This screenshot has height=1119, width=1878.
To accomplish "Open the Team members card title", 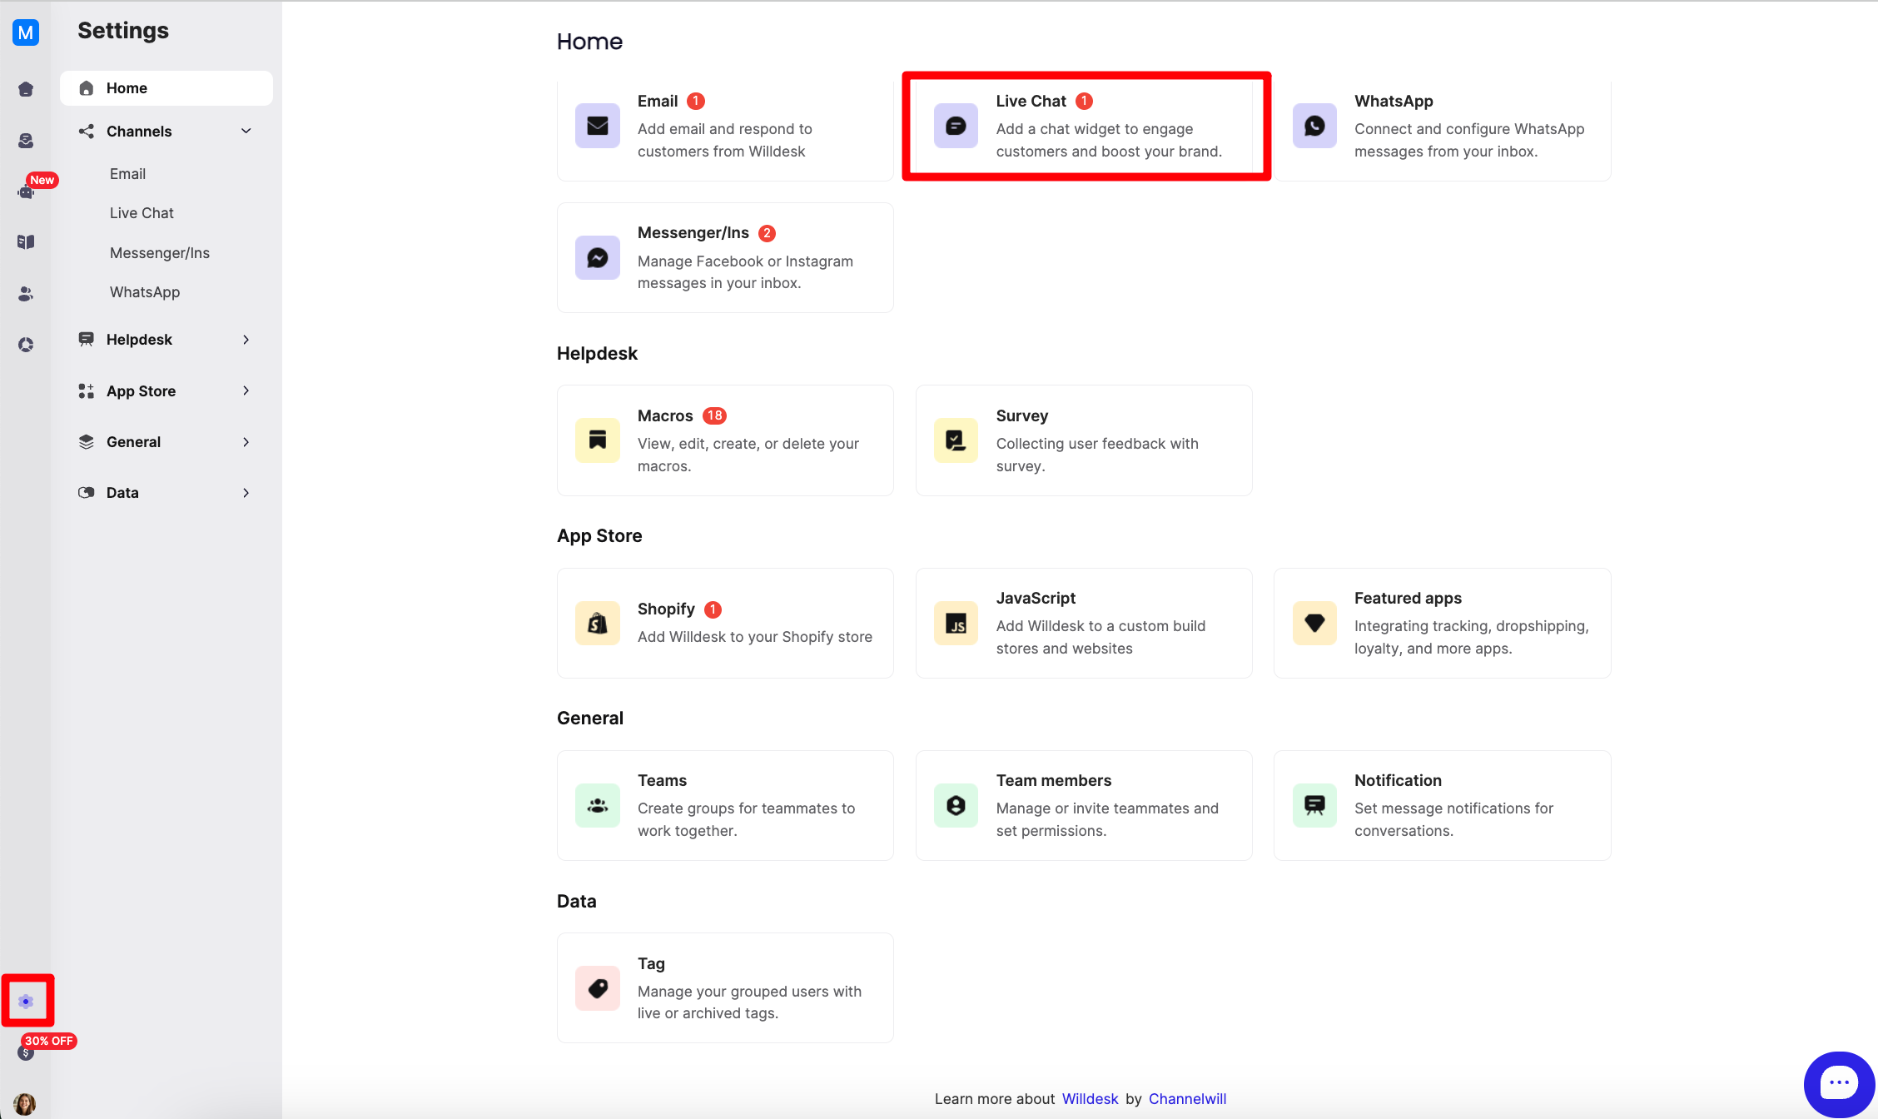I will [1054, 780].
